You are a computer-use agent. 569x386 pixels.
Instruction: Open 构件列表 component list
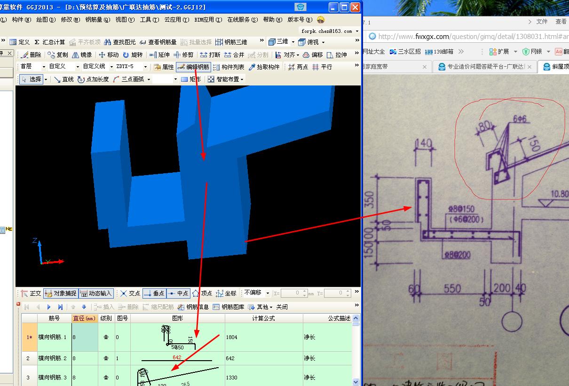pos(228,67)
